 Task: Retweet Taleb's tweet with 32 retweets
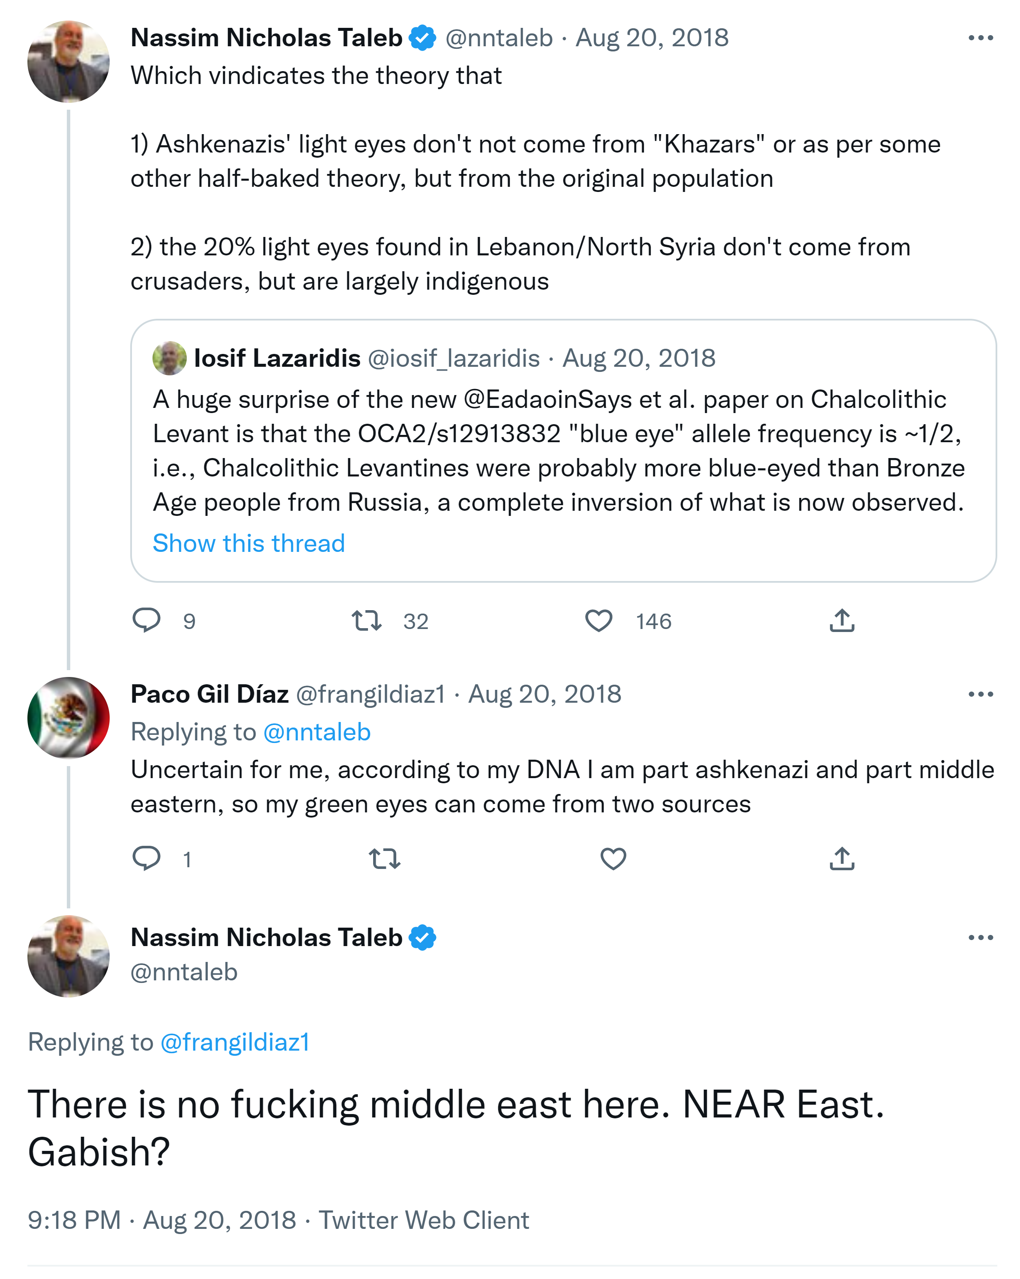coord(366,620)
